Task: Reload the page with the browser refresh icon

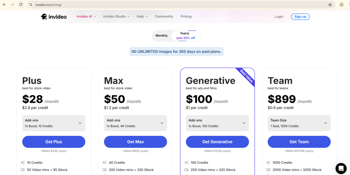Action: coord(21,5)
